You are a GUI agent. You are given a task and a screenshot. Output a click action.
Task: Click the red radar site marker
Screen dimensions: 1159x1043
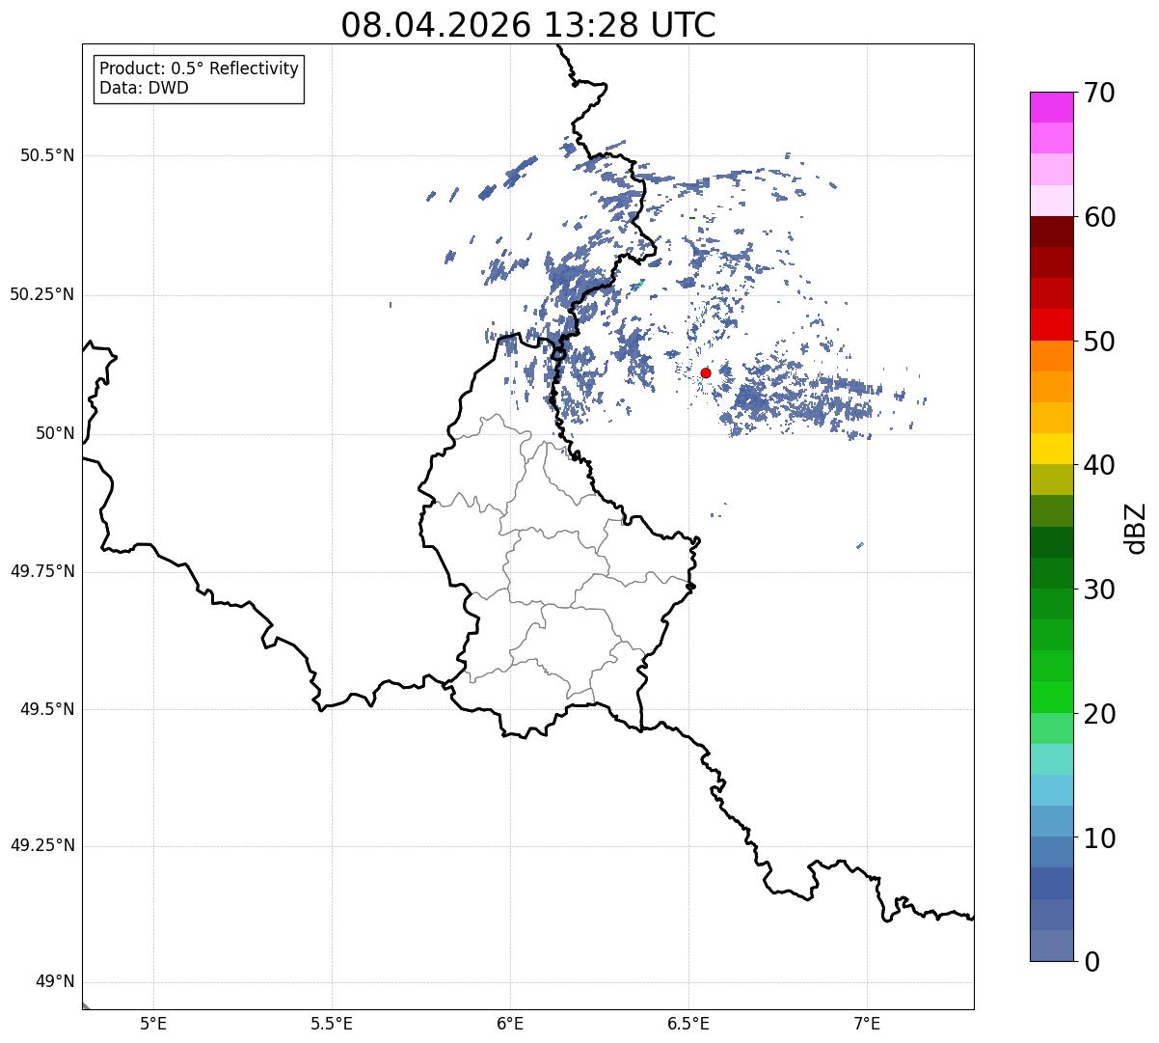[x=706, y=372]
